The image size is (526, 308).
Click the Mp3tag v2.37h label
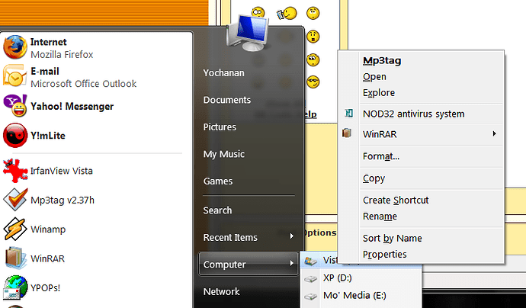(x=63, y=201)
